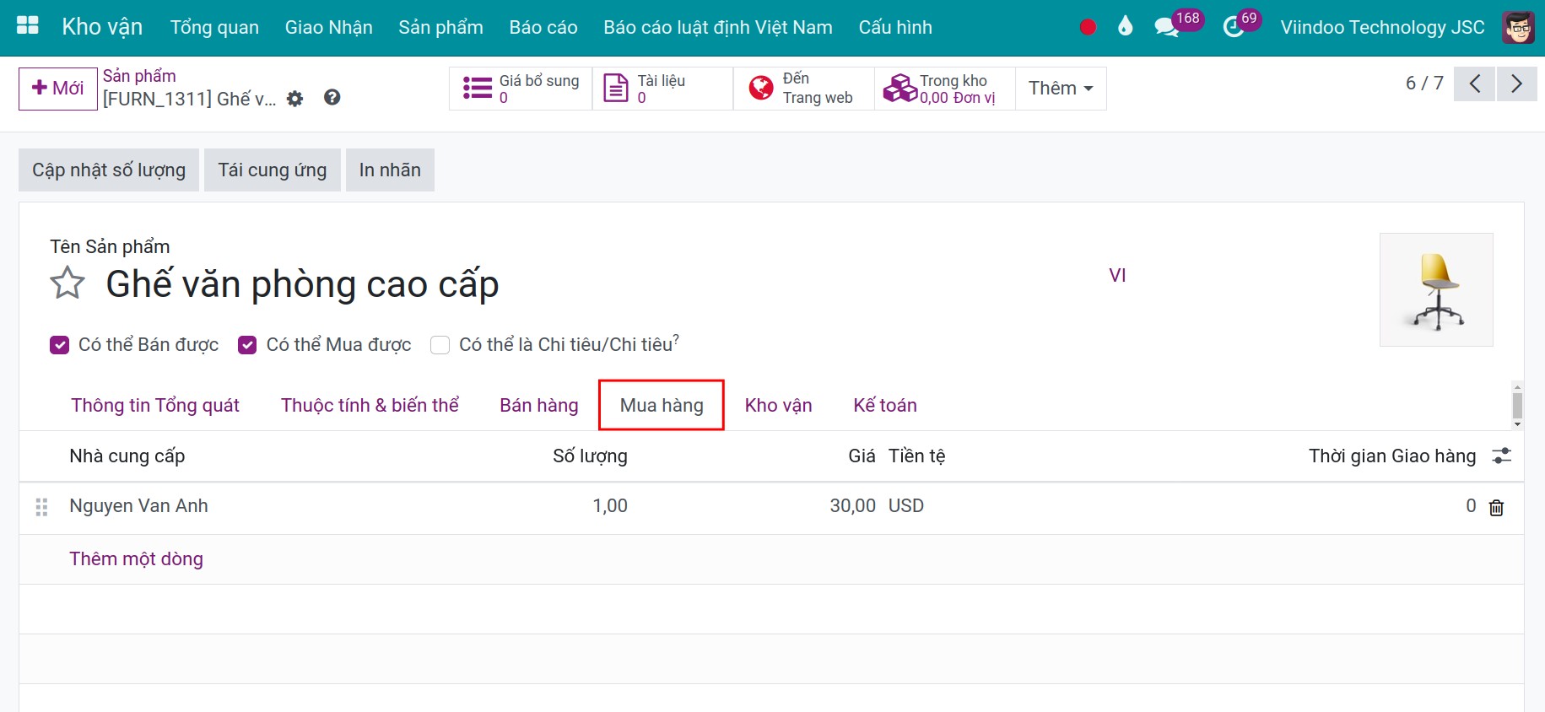This screenshot has height=712, width=1545.
Task: Mark product as favorite with star icon
Action: pos(68,283)
